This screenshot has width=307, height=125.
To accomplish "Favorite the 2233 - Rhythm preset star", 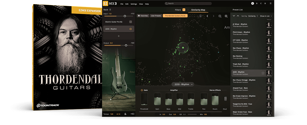I will click(263, 73).
